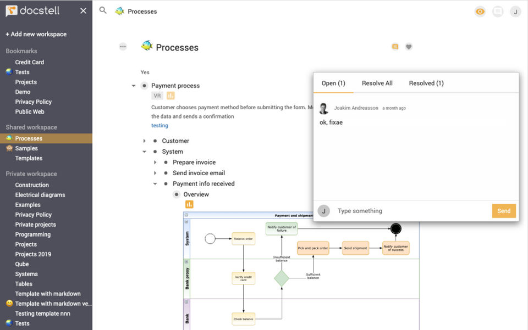Click the monkey icon next to Samples
The width and height of the screenshot is (528, 330).
coord(9,148)
